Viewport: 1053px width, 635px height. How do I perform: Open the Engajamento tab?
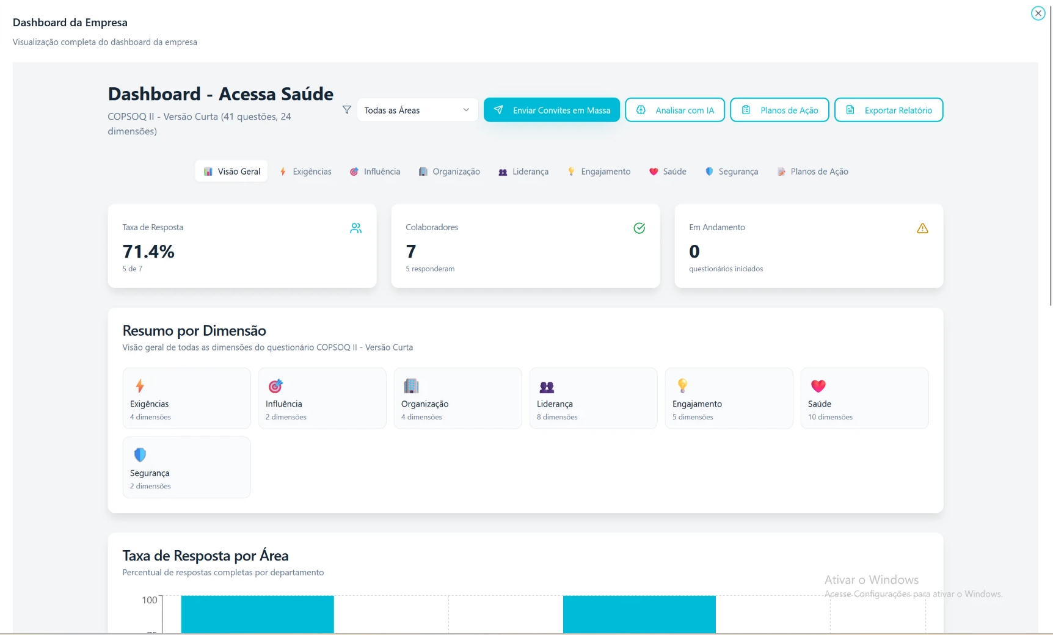click(x=599, y=172)
